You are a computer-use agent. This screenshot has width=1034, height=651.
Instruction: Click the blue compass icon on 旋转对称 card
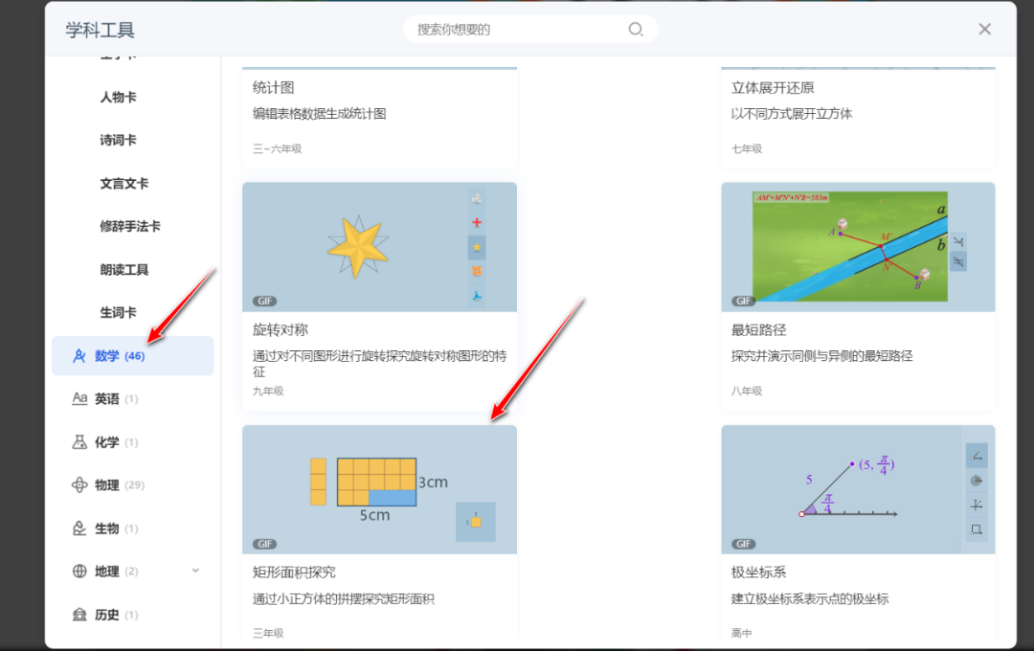point(476,296)
